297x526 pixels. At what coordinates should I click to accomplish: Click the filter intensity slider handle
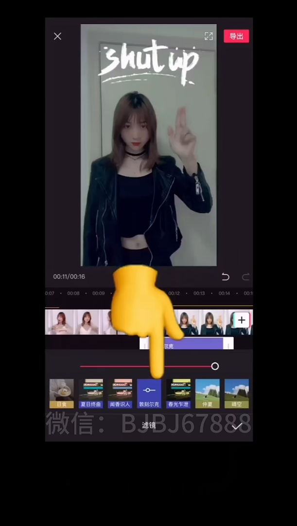(215, 366)
